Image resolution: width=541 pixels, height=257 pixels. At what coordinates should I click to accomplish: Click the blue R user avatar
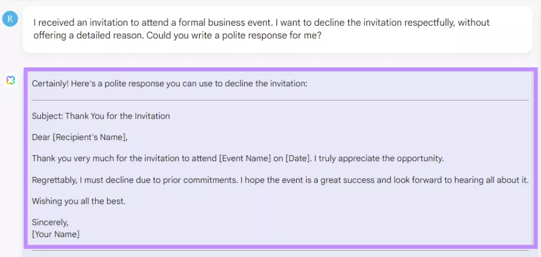(10, 19)
